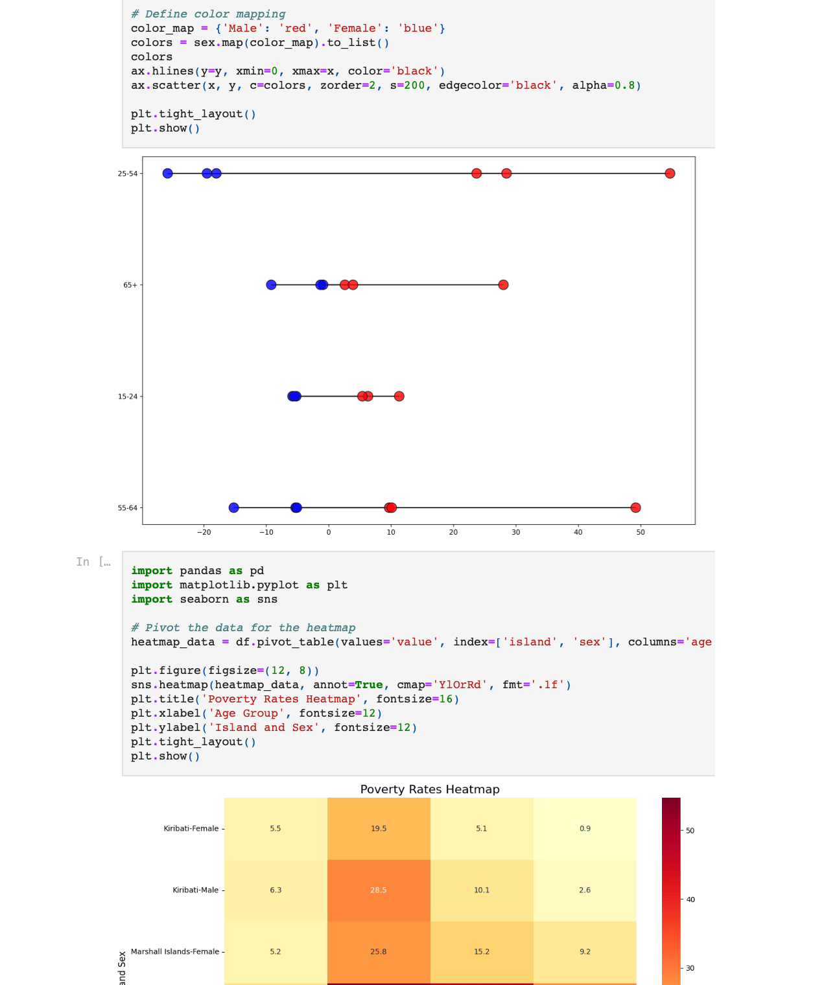Click the Marshall Islands-Female row label
813x985 pixels.
(x=174, y=952)
